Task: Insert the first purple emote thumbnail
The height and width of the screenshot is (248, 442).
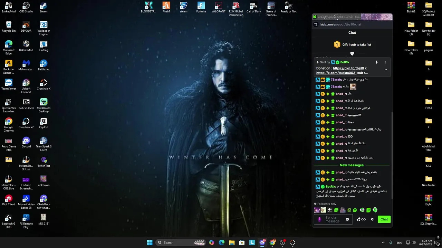Action: [x=317, y=210]
